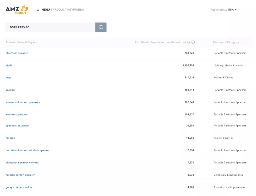The height and width of the screenshot is (196, 256).
Task: Select the 107,343 search volume value
Action: [x=189, y=102]
